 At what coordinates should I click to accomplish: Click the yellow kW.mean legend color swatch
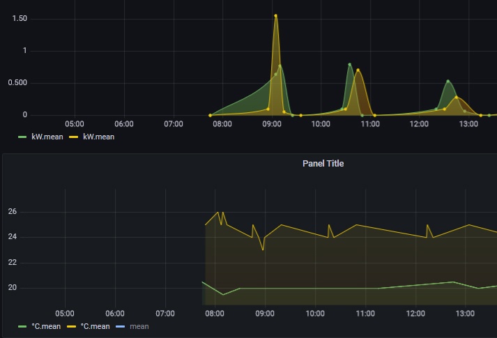[73, 137]
